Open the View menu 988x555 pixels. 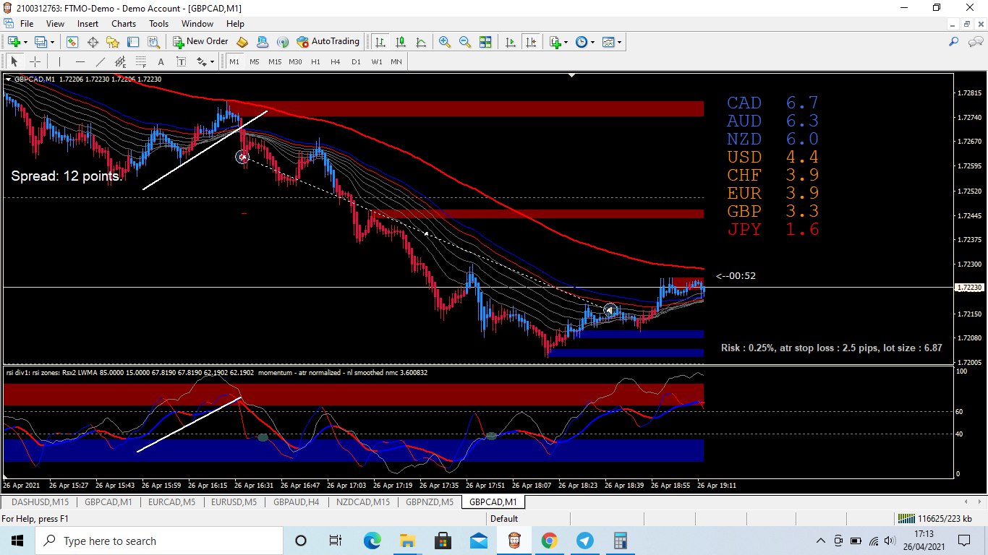[x=55, y=24]
